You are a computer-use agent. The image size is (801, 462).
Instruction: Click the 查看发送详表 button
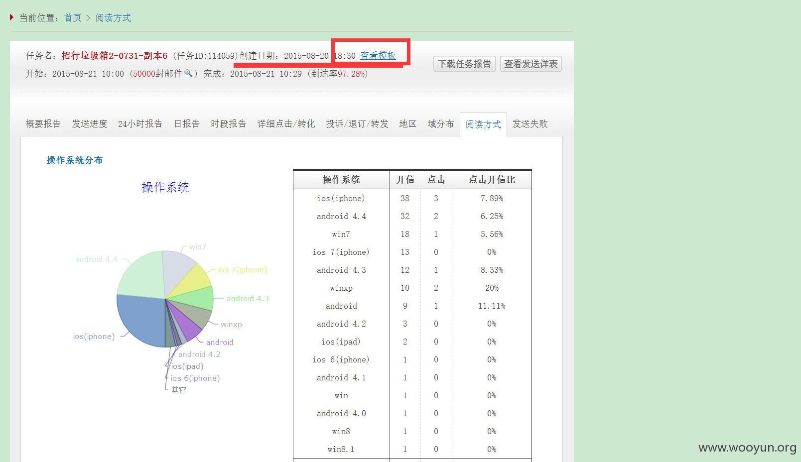click(531, 64)
